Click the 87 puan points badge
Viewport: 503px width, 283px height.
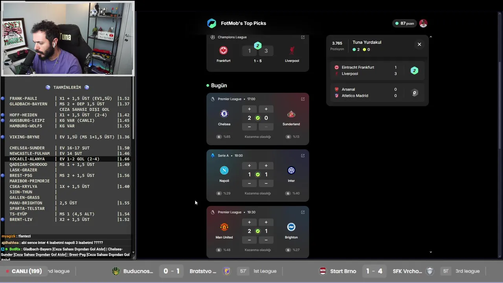(x=404, y=23)
